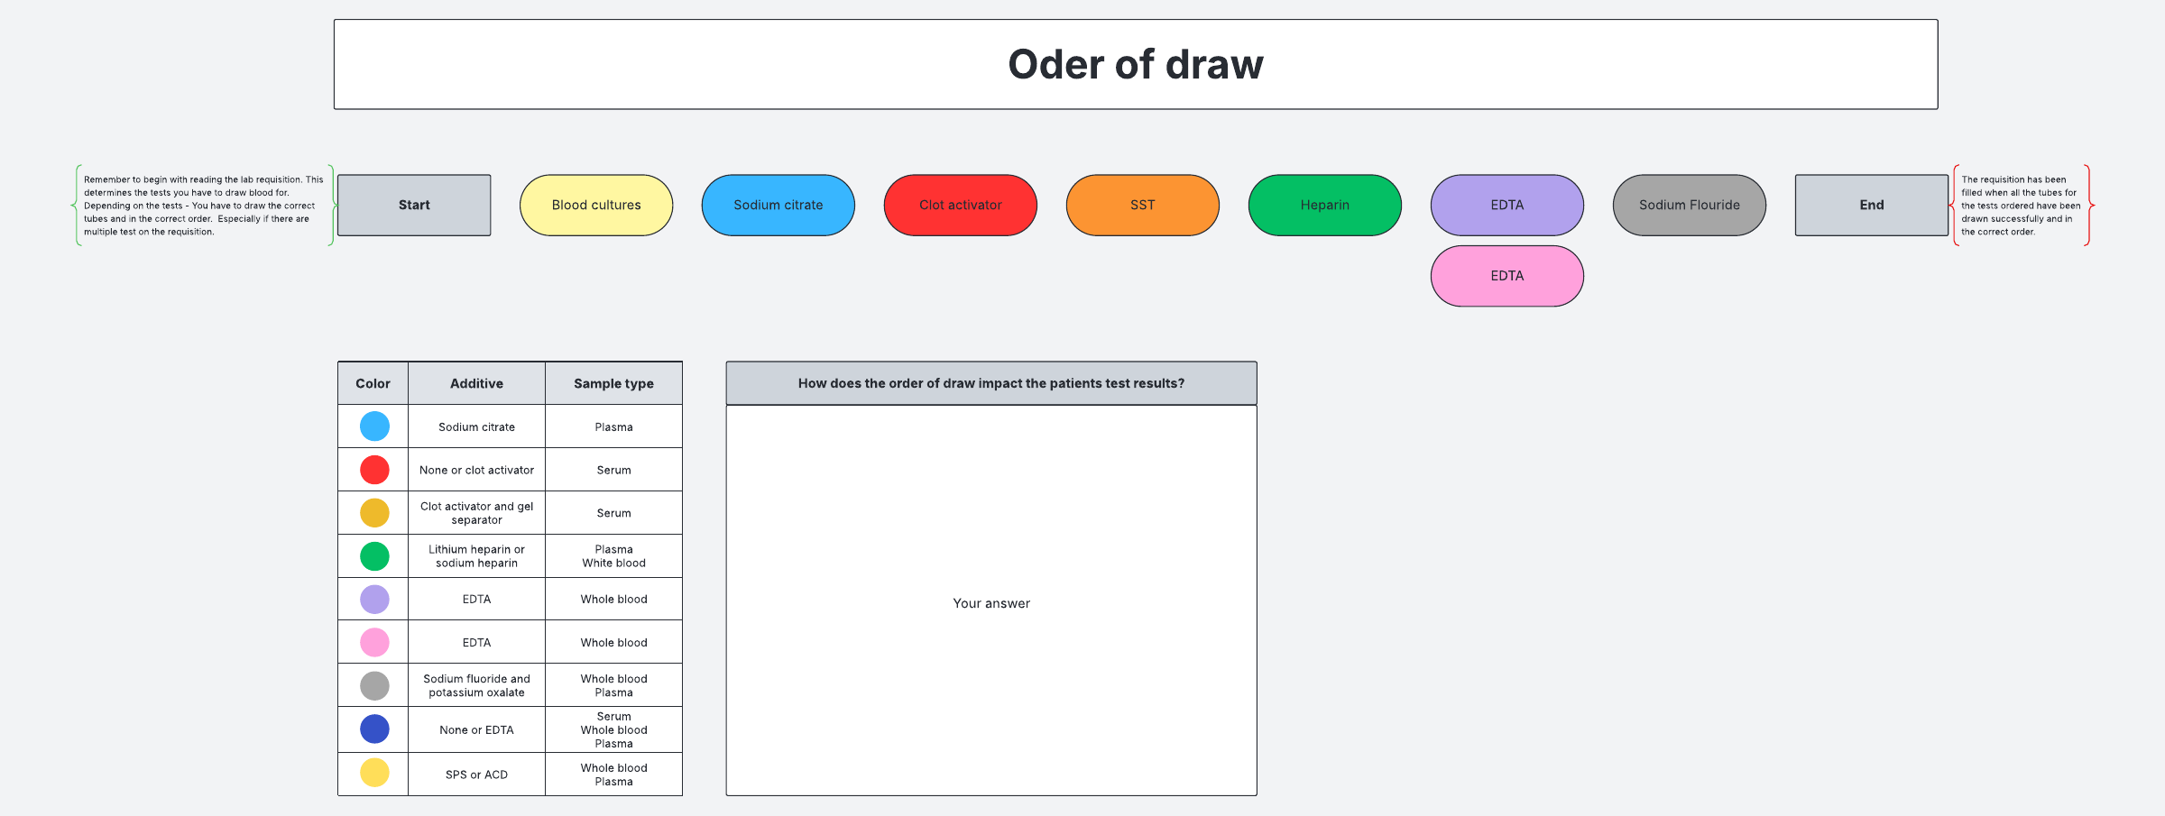Click the "Your answer" text area
This screenshot has height=816, width=2165.
coord(990,603)
